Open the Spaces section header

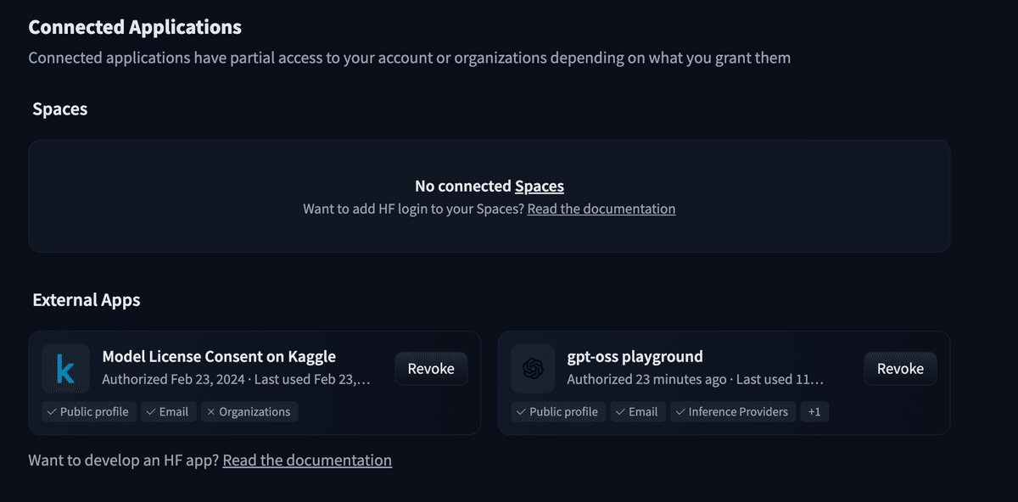tap(59, 109)
